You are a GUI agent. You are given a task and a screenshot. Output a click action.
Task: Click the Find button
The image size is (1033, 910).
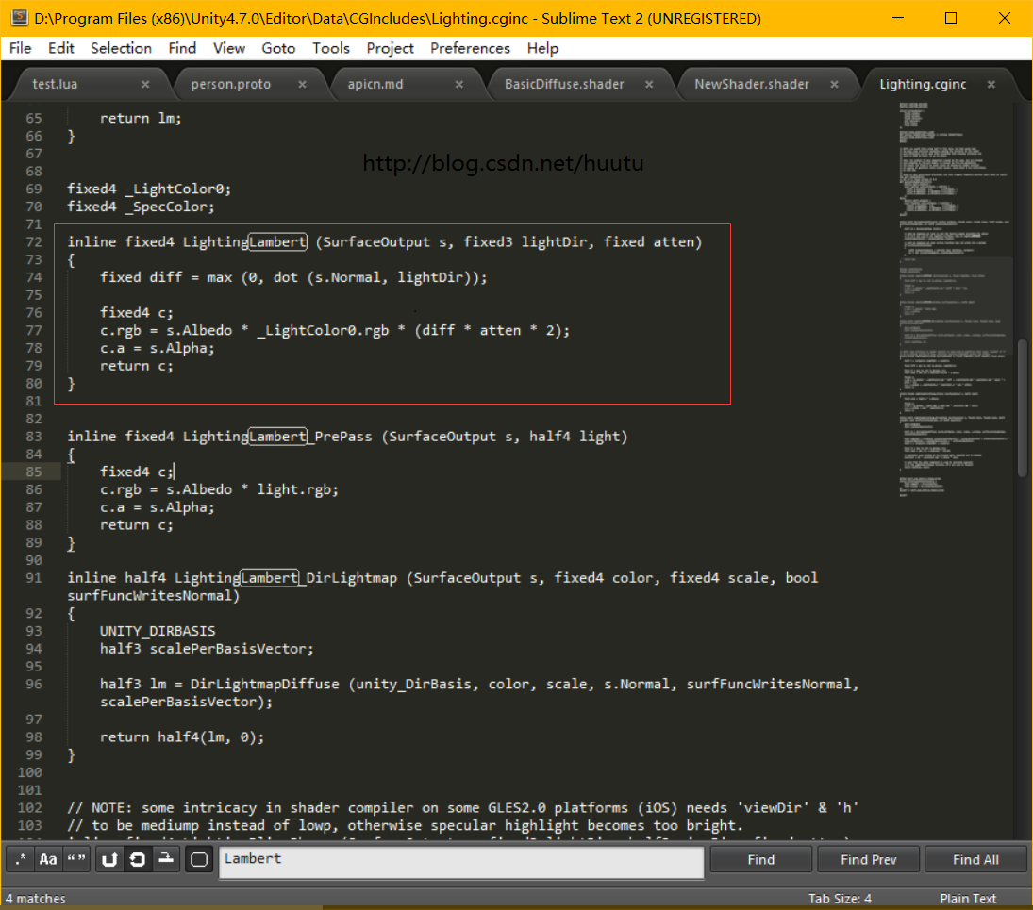[761, 859]
